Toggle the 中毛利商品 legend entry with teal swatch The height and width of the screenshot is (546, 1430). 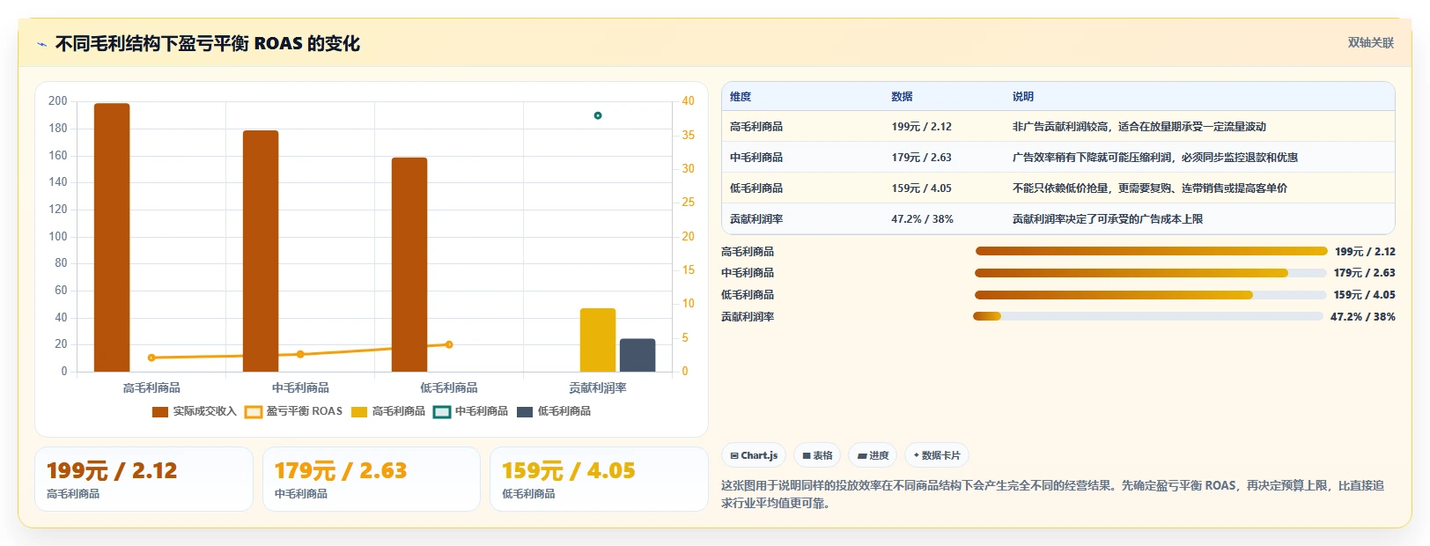471,411
